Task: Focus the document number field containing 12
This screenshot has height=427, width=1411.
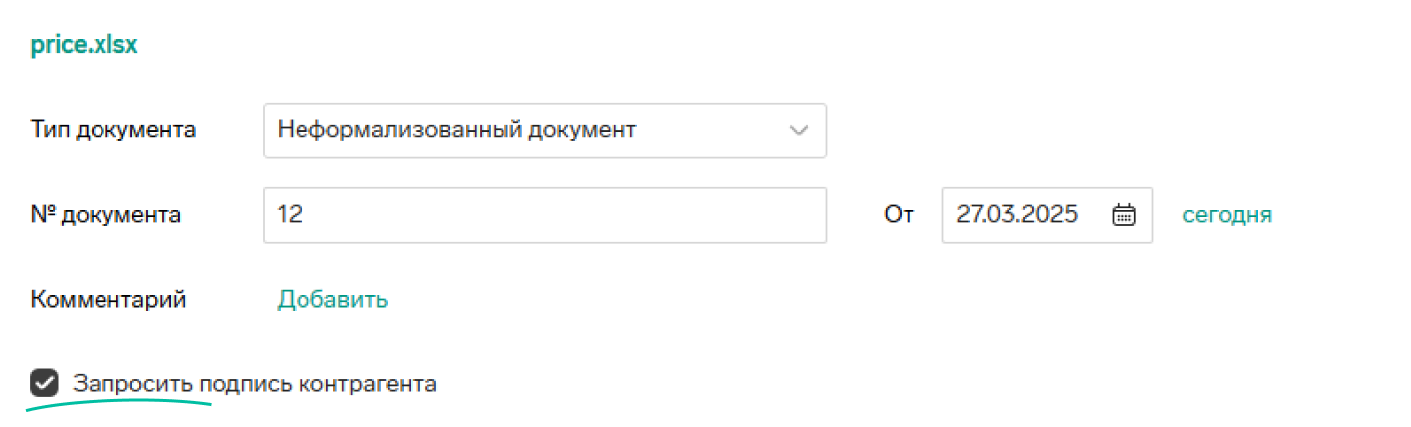Action: pos(544,215)
